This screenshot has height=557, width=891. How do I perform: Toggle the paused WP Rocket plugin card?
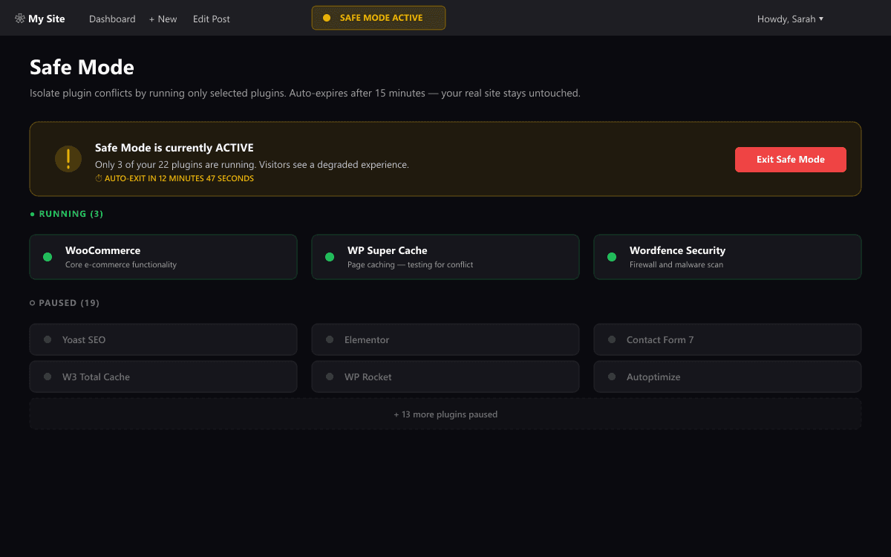[x=446, y=377]
